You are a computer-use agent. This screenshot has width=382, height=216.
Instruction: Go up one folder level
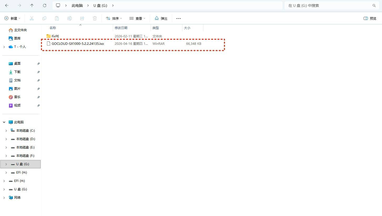coord(32,5)
